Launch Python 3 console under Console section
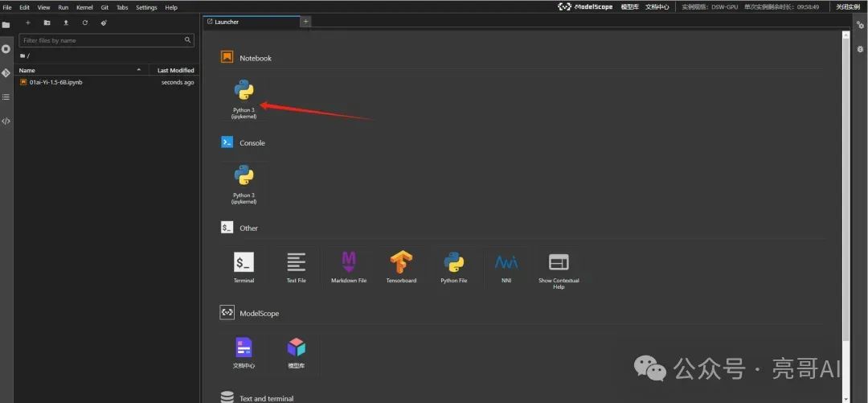Image resolution: width=868 pixels, height=403 pixels. click(x=244, y=184)
